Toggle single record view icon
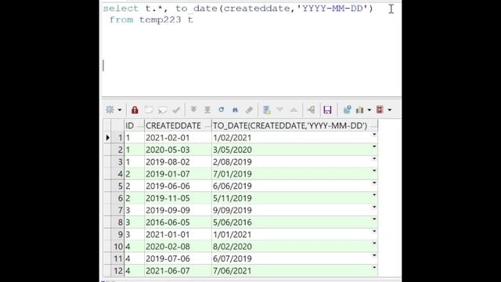 coord(266,110)
